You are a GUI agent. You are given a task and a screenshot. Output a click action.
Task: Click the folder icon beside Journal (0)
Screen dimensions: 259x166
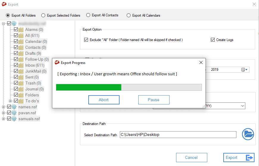click(x=21, y=89)
